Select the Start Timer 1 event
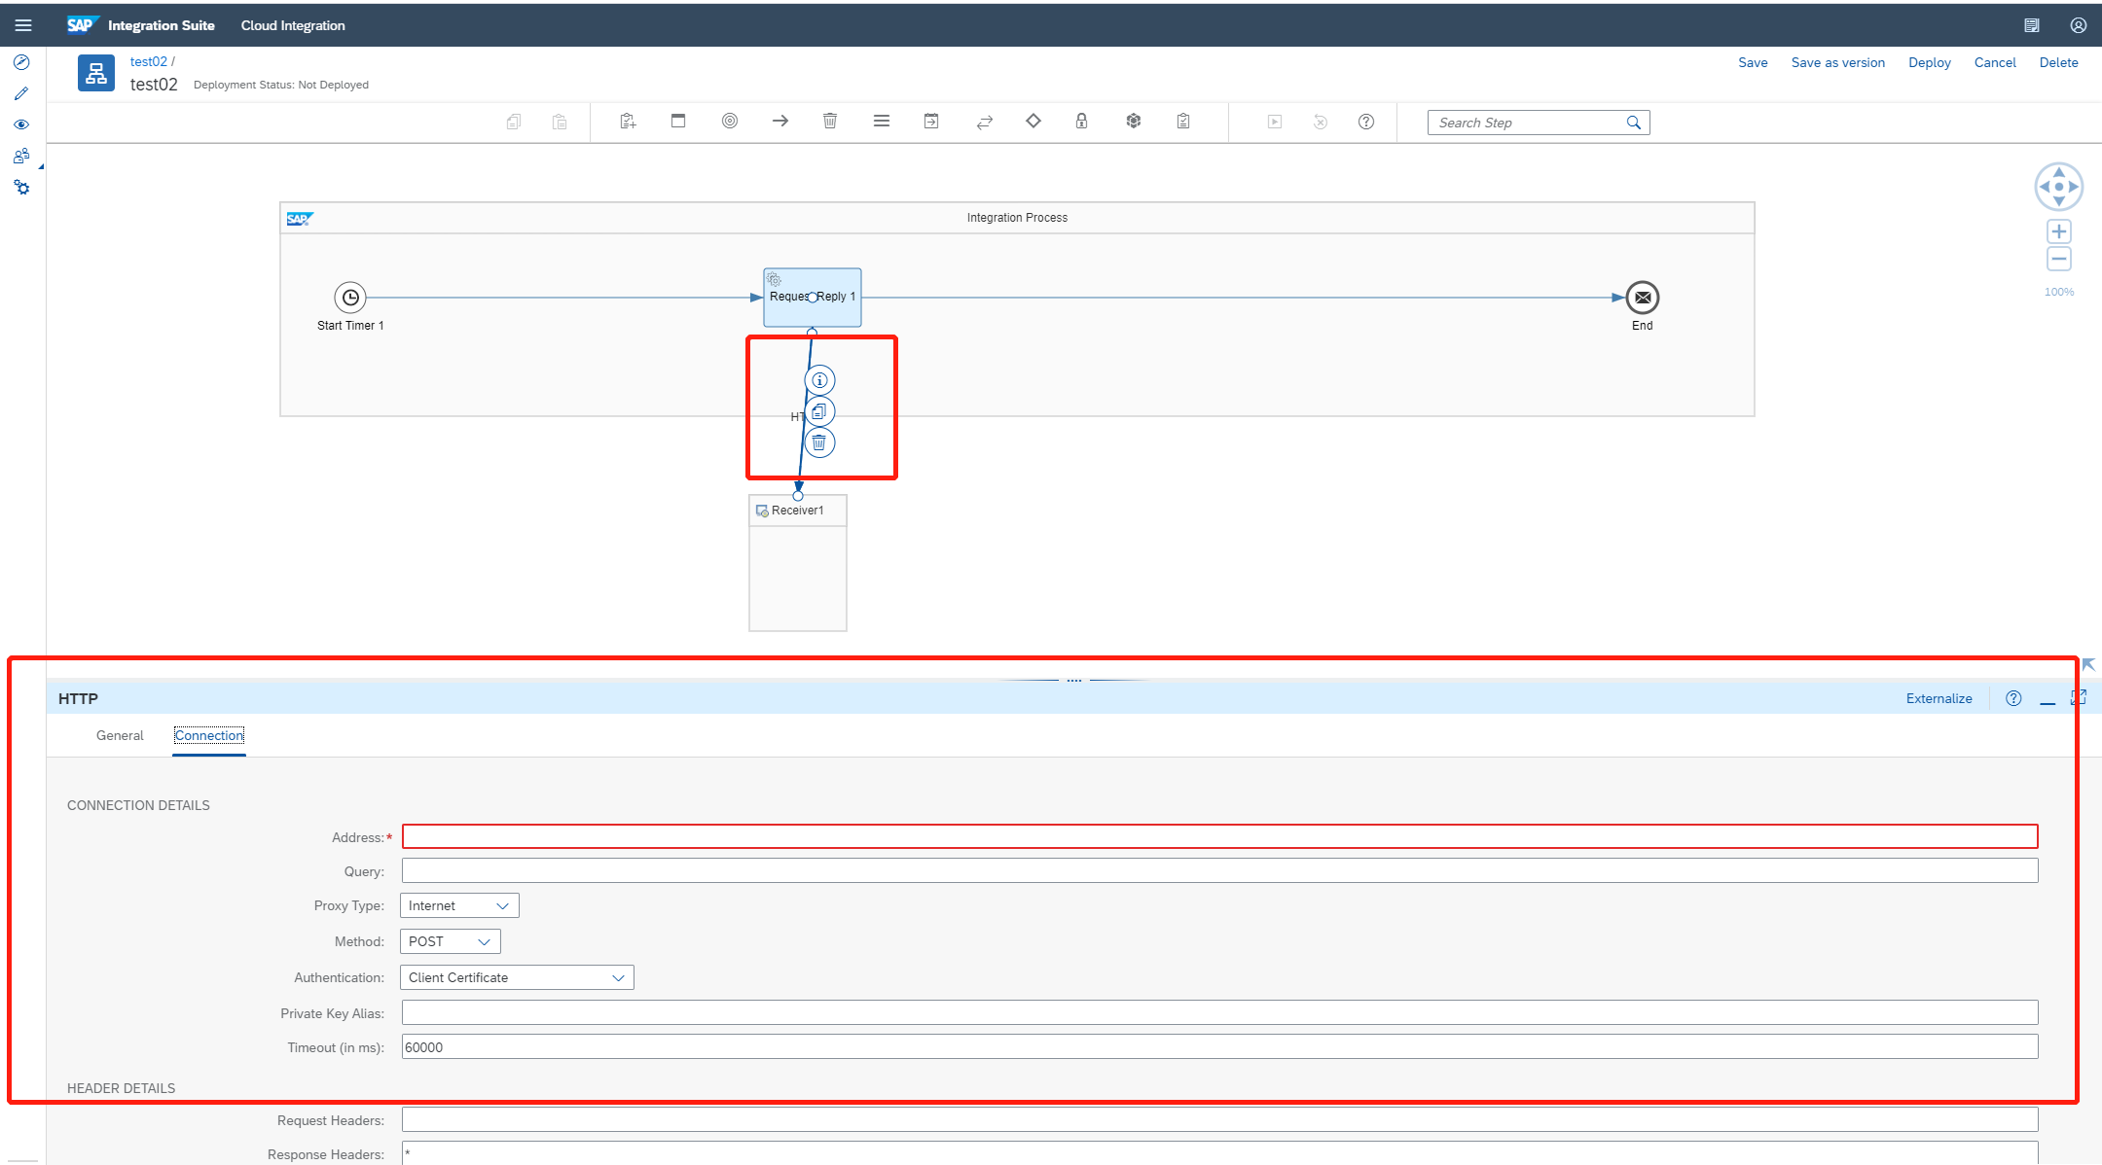The width and height of the screenshot is (2102, 1165). [x=350, y=298]
